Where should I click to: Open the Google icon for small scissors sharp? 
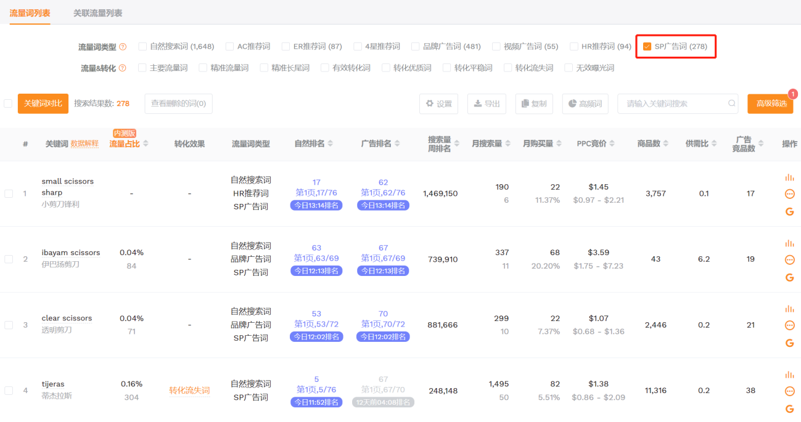pos(789,212)
